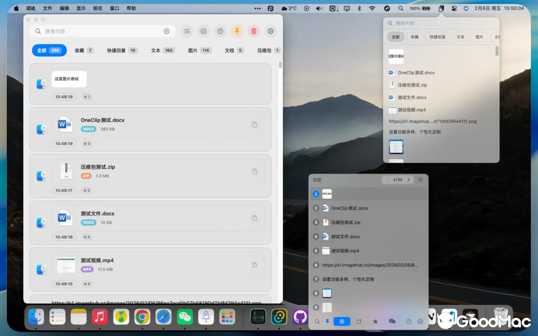Open the 编辑 menu in menu bar

tap(64, 8)
